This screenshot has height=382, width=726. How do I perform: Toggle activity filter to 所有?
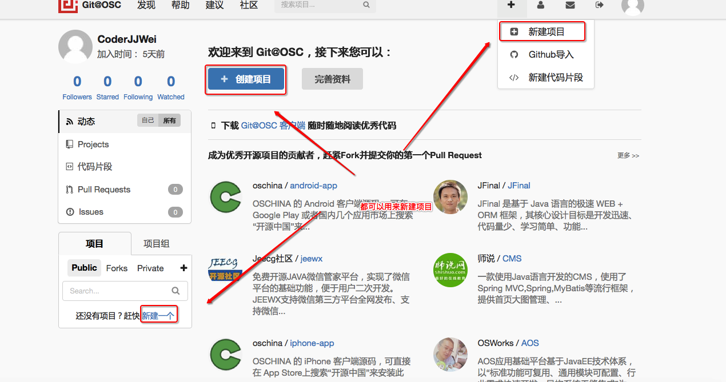click(x=170, y=120)
